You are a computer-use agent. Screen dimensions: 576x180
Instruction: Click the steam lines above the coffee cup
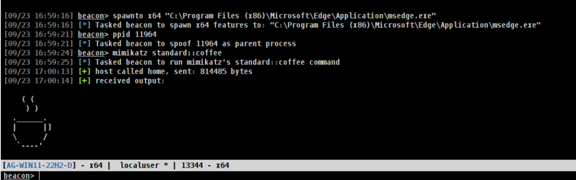click(x=30, y=104)
